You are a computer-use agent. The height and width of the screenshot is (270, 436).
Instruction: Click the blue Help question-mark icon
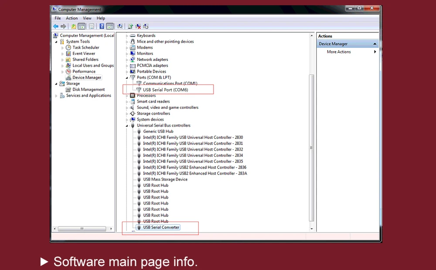pos(102,27)
